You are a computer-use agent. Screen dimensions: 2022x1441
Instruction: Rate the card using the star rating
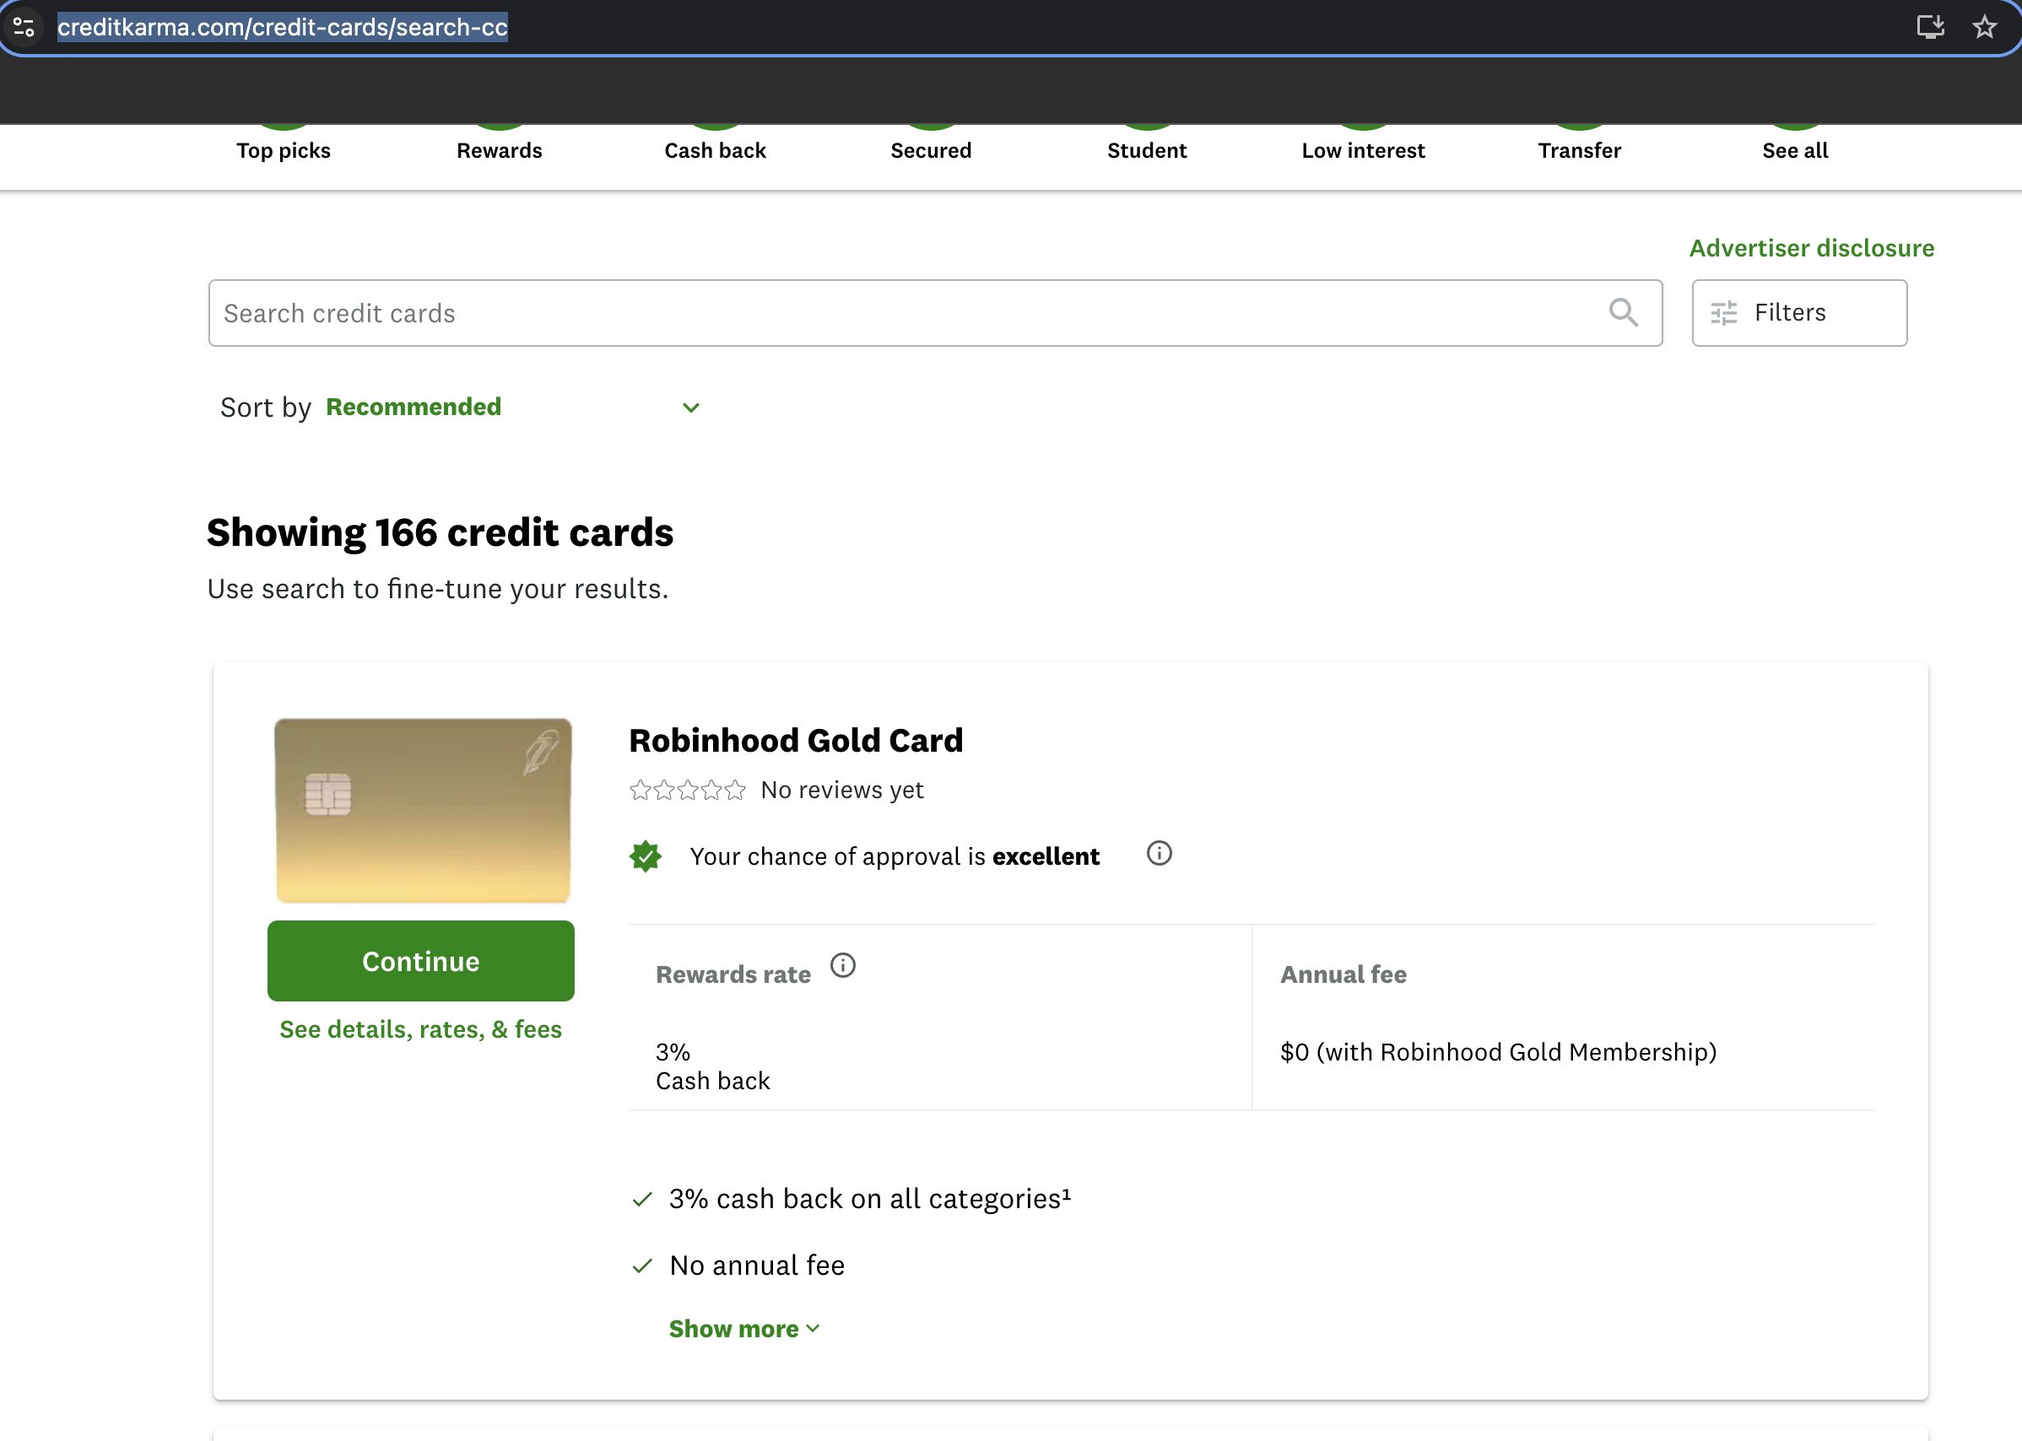687,789
